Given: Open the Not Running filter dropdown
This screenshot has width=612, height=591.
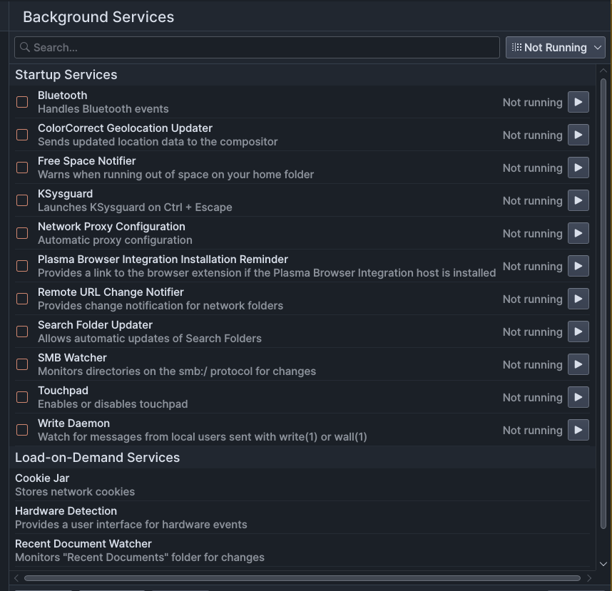Looking at the screenshot, I should coord(556,48).
